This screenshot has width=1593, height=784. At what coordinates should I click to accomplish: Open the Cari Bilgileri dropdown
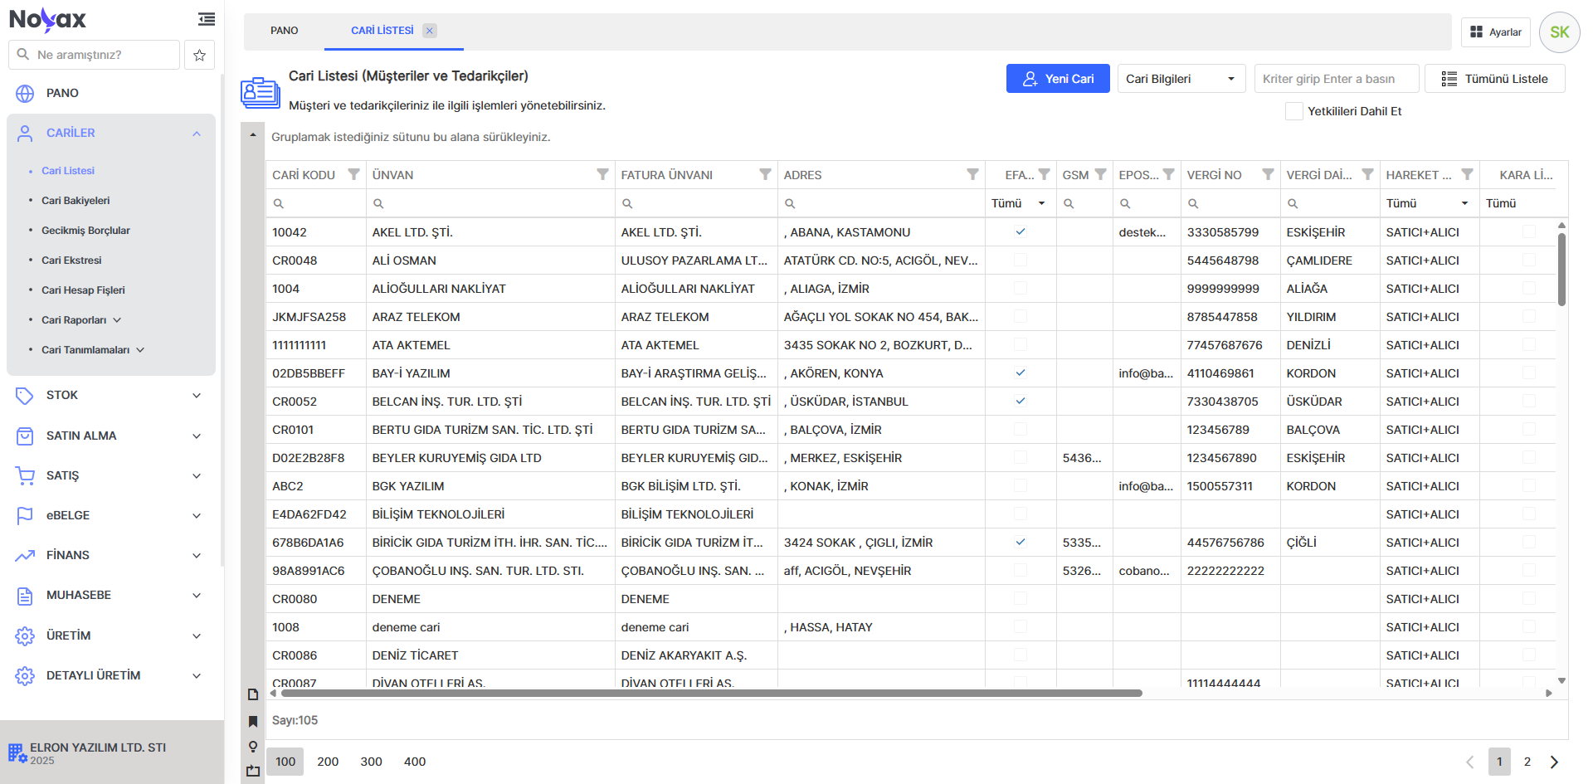(1181, 79)
